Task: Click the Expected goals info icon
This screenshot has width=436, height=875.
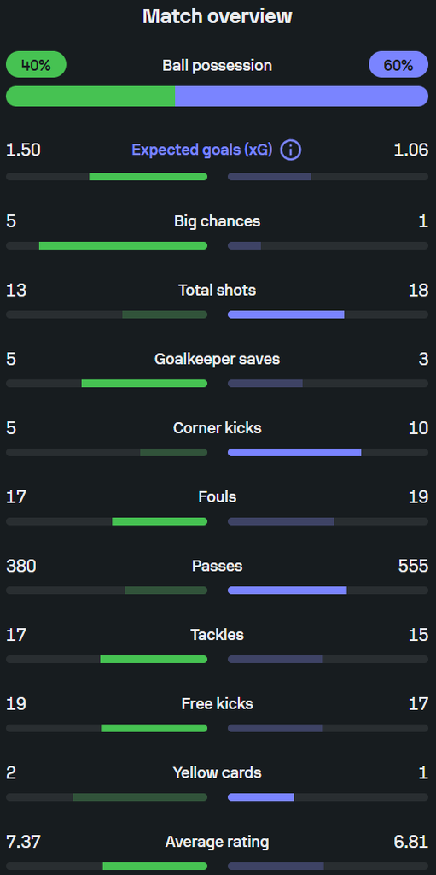Action: [x=290, y=150]
